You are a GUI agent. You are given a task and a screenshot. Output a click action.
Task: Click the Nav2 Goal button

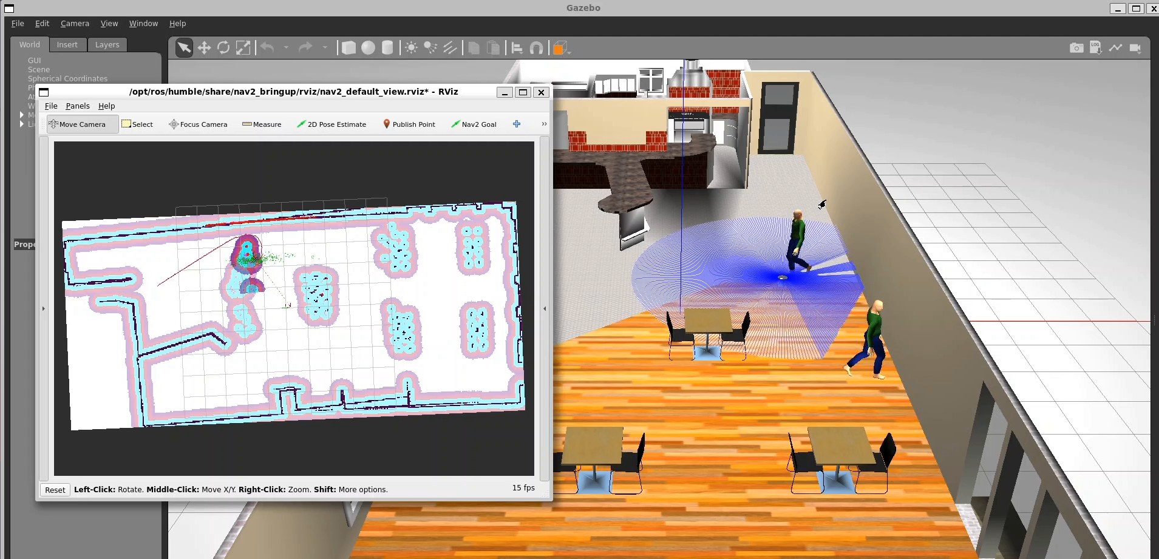point(474,124)
